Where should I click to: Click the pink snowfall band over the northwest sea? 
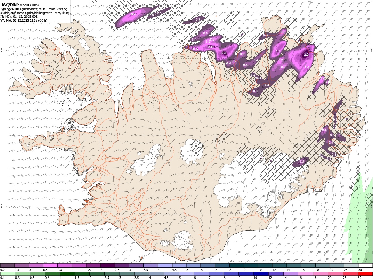[x=133, y=17]
